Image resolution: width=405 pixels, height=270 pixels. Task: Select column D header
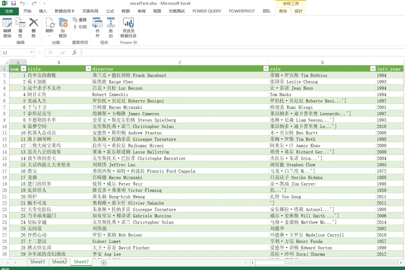[x=322, y=63]
